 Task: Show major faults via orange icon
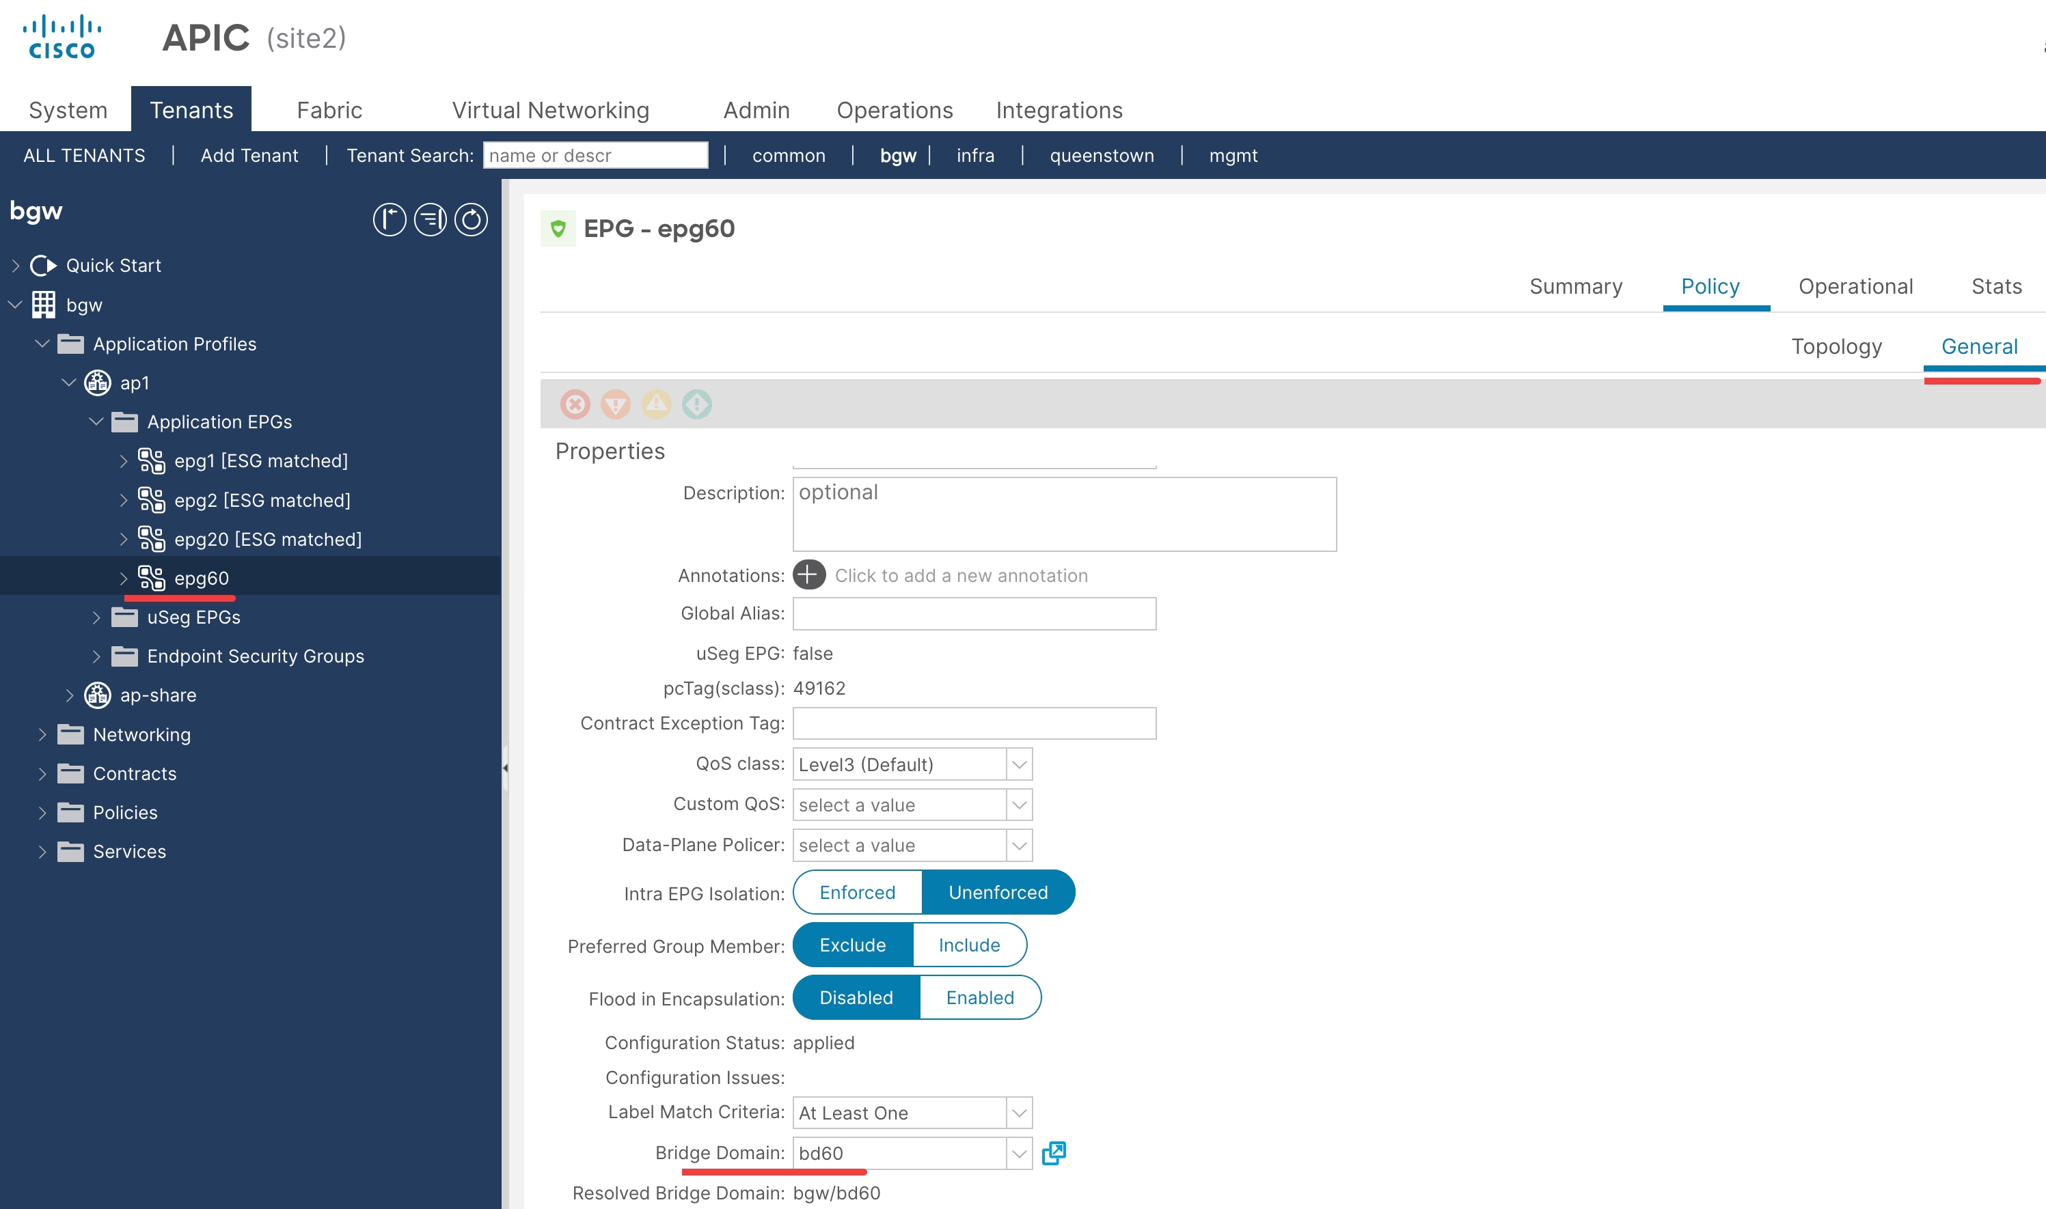pyautogui.click(x=616, y=404)
